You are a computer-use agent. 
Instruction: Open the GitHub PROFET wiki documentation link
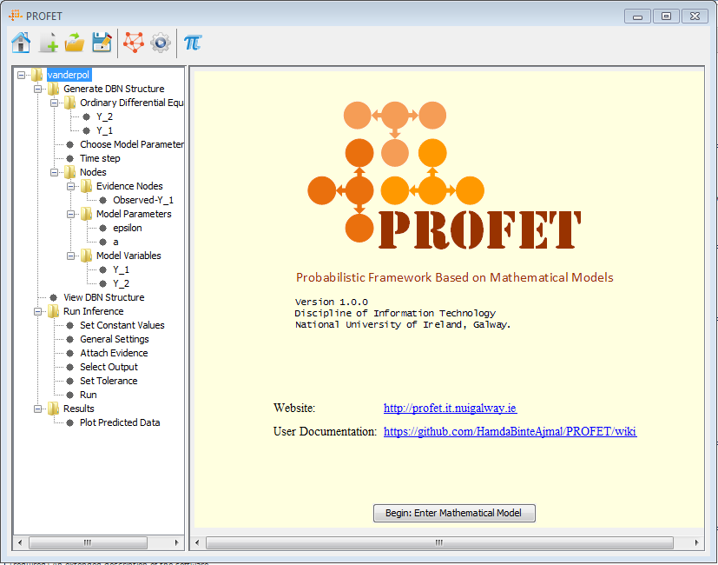(x=510, y=431)
